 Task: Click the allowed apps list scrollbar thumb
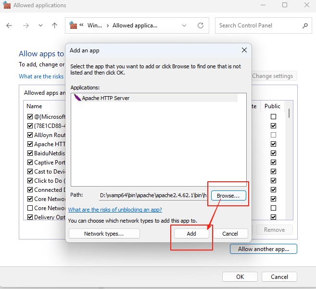point(289,113)
